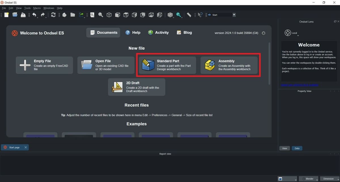Click the New document toolbar icon
The height and width of the screenshot is (182, 340).
point(7,15)
